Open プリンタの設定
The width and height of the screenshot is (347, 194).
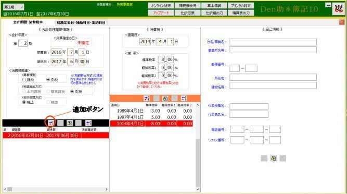(x=241, y=6)
